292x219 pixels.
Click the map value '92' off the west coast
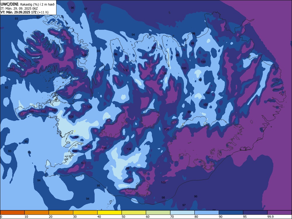(6, 87)
